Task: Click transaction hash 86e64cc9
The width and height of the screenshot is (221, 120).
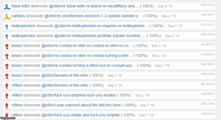Action: [208, 5]
